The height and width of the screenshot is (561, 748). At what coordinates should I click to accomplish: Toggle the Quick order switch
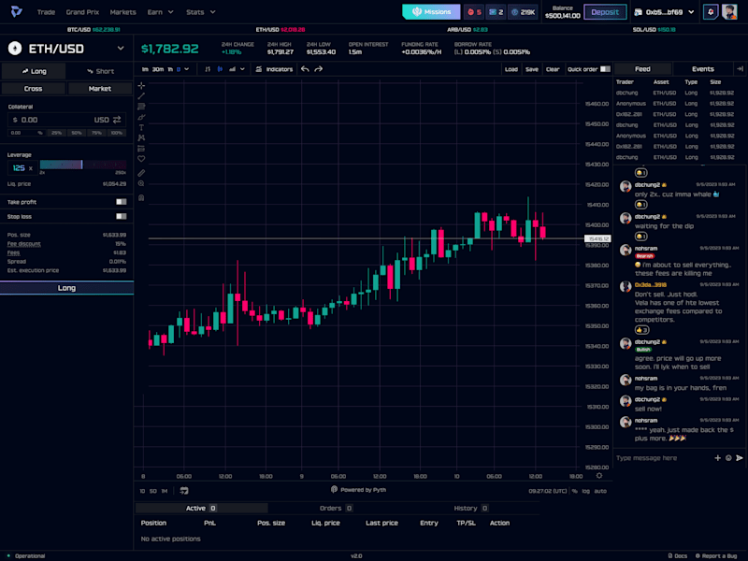click(605, 69)
